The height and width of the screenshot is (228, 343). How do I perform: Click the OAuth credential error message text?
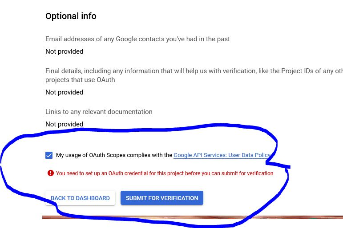[x=165, y=173]
